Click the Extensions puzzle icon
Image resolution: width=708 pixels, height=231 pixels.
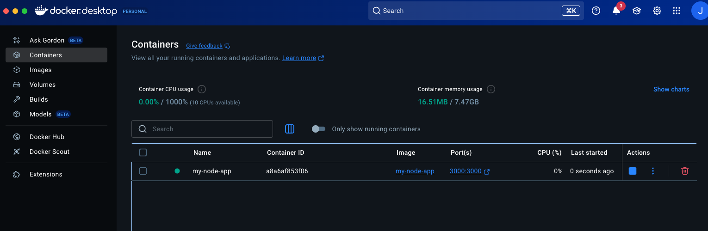[x=17, y=174]
